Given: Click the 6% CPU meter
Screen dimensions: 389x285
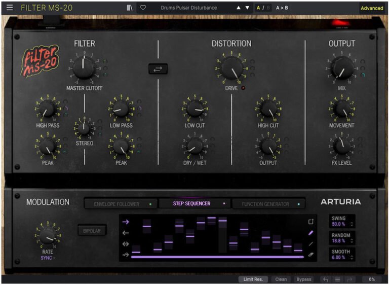Looking at the screenshot, I should pos(372,279).
